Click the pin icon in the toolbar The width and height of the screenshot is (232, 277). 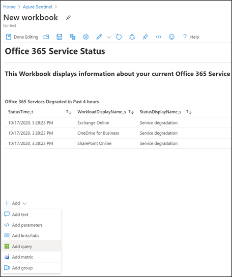[x=145, y=37]
